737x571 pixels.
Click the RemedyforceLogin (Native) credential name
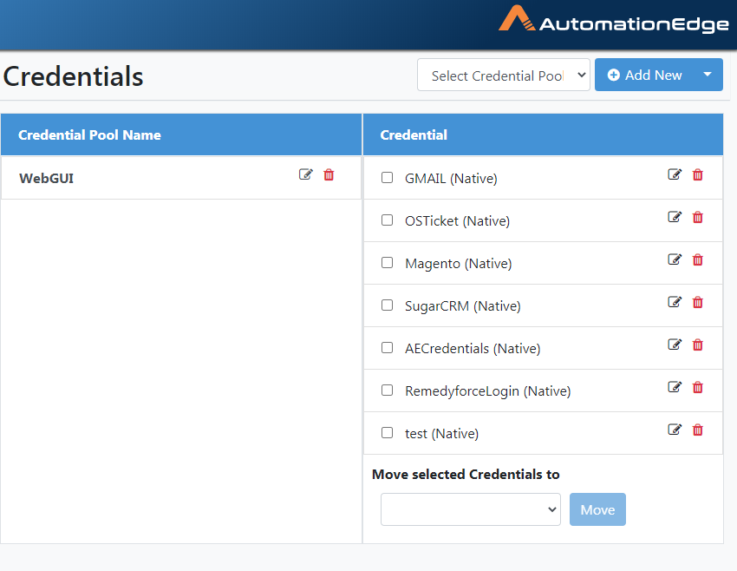pyautogui.click(x=488, y=391)
